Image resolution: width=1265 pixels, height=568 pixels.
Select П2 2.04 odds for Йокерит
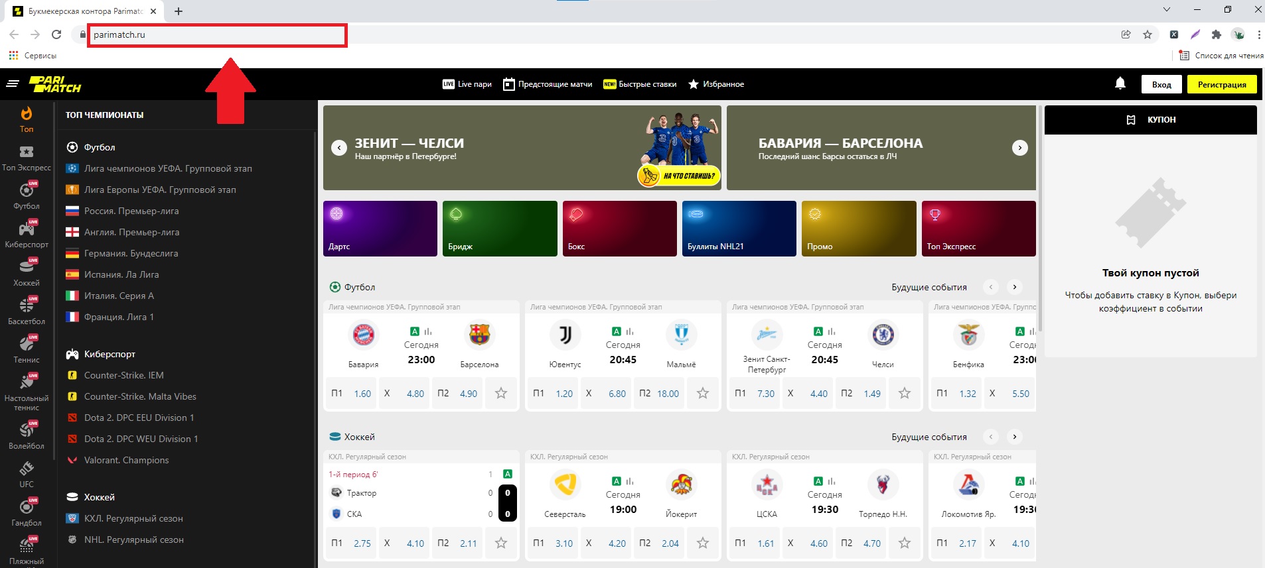point(659,543)
